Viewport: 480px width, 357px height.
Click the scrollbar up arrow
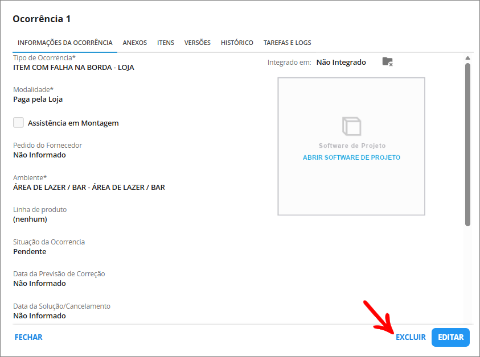click(467, 58)
